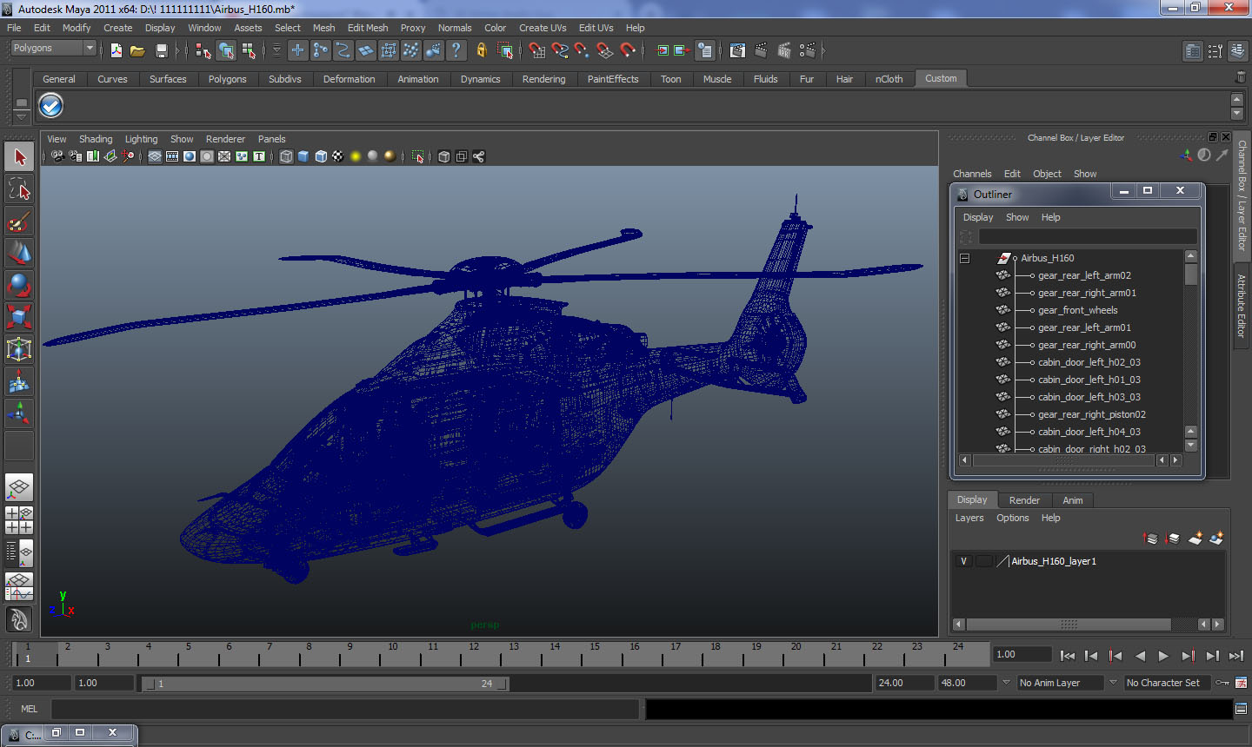
Task: Select the Scale tool cube icon
Action: click(19, 317)
